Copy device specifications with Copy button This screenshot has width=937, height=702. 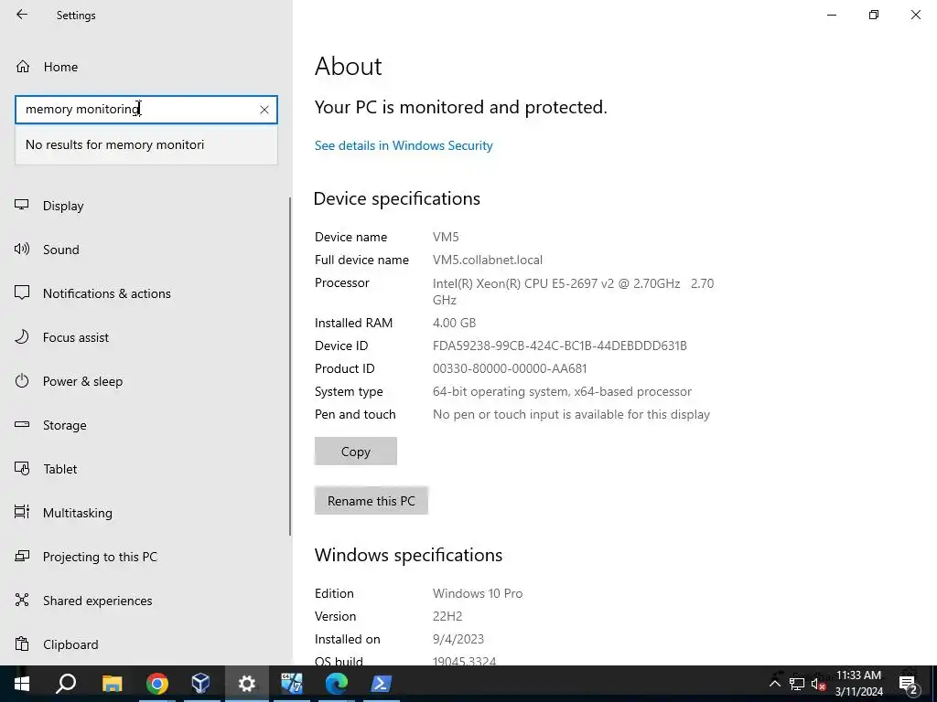(356, 452)
